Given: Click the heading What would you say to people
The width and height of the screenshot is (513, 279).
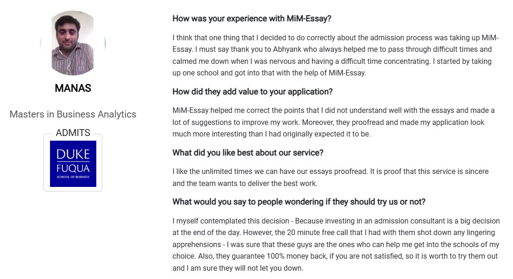Looking at the screenshot, I should pos(299,202).
